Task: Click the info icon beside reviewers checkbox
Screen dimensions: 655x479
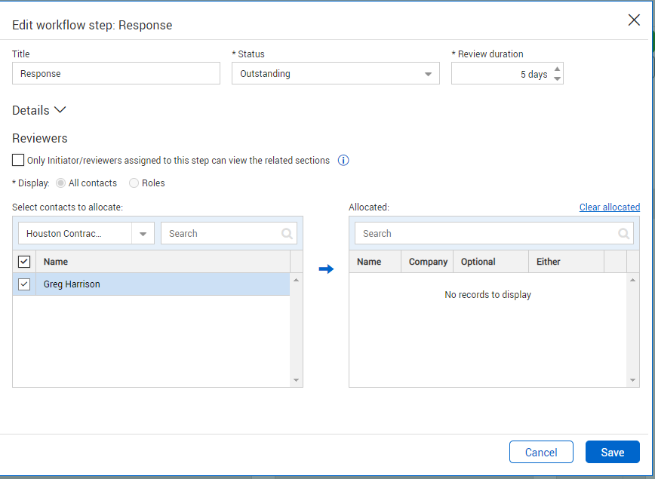Action: click(343, 161)
